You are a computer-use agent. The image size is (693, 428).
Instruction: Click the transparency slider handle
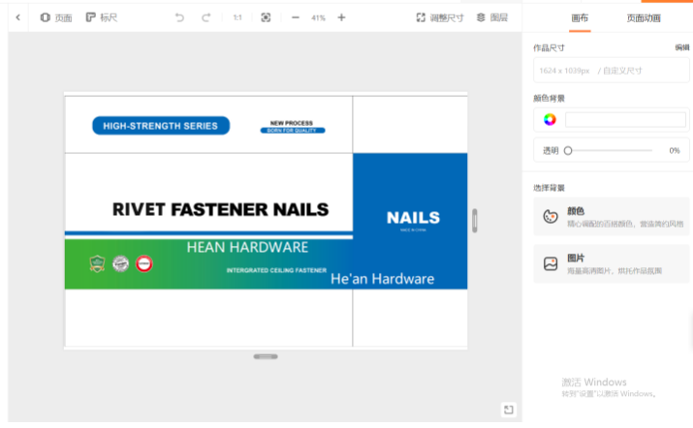pyautogui.click(x=568, y=150)
